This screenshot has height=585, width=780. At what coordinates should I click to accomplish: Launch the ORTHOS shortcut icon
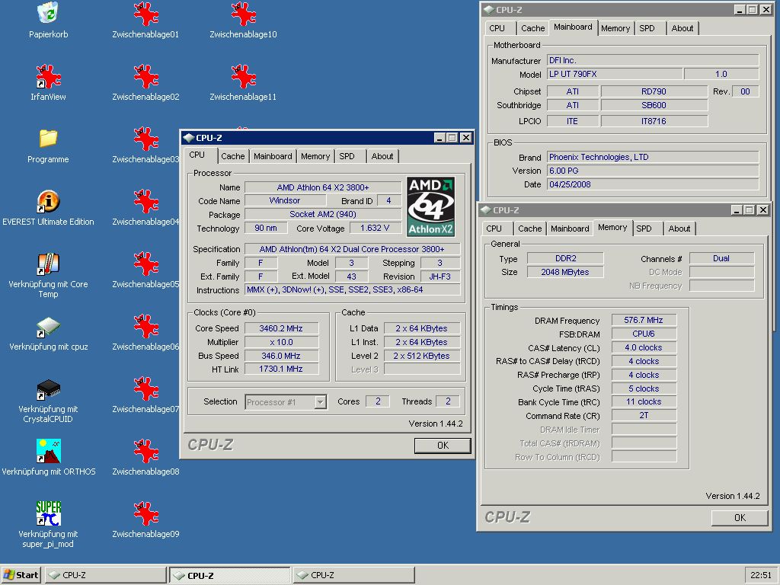48,451
